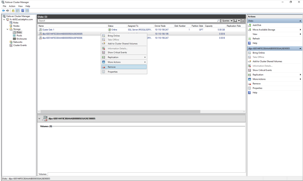Click the blue Help icon in the toolbar
This screenshot has height=181, width=303.
point(23,11)
